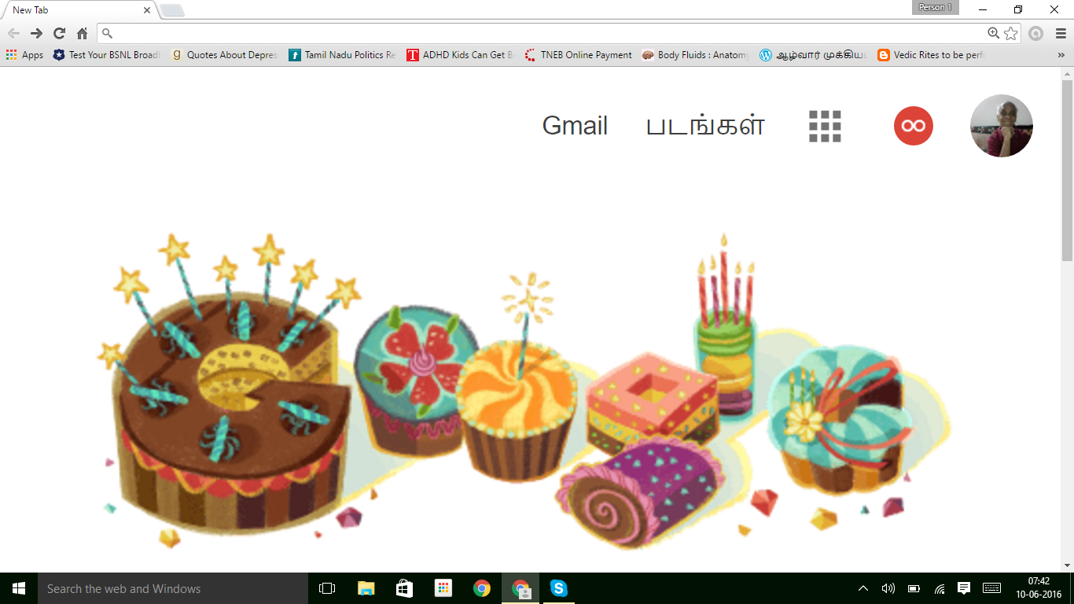Expand the bookmarks overflow chevron
Image resolution: width=1074 pixels, height=604 pixels.
point(1061,55)
